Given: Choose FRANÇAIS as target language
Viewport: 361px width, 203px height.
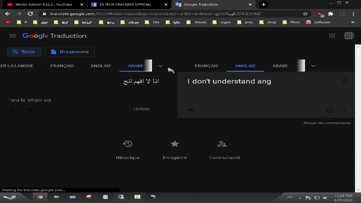Looking at the screenshot, I should pyautogui.click(x=206, y=66).
